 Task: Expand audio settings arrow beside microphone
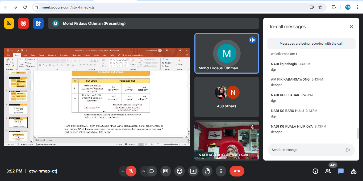123,171
